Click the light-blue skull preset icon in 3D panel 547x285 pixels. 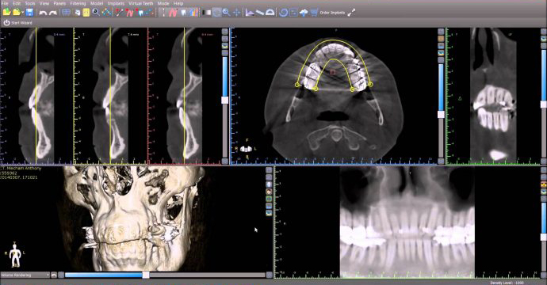coord(269,184)
